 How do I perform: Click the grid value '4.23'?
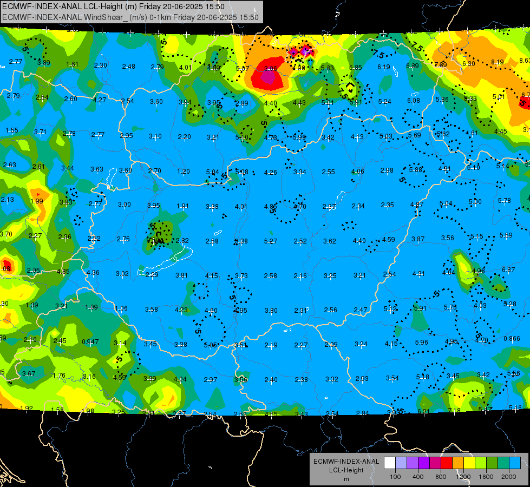coord(181,310)
